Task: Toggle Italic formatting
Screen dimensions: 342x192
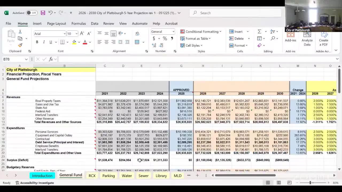Action: tap(44, 42)
